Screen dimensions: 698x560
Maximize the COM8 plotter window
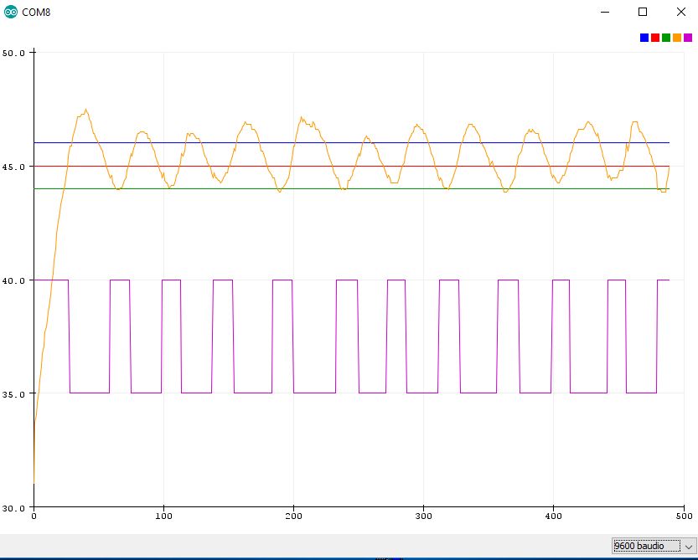pos(643,12)
